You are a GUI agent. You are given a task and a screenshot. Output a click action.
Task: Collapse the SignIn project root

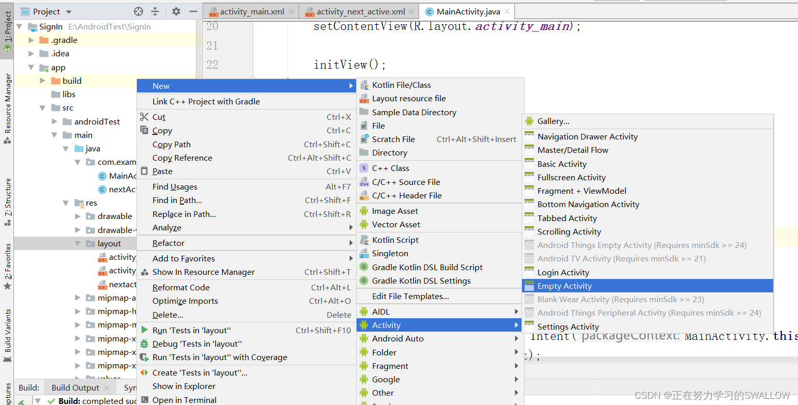[20, 26]
